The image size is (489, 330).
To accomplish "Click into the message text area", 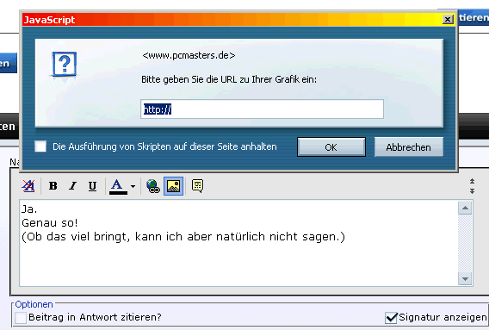I will click(x=238, y=243).
